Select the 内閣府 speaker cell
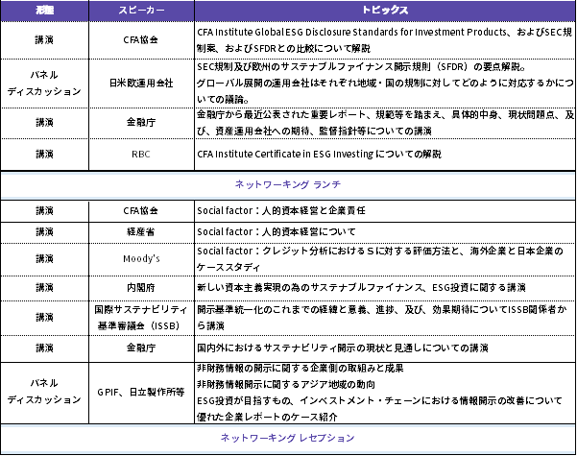 (141, 288)
